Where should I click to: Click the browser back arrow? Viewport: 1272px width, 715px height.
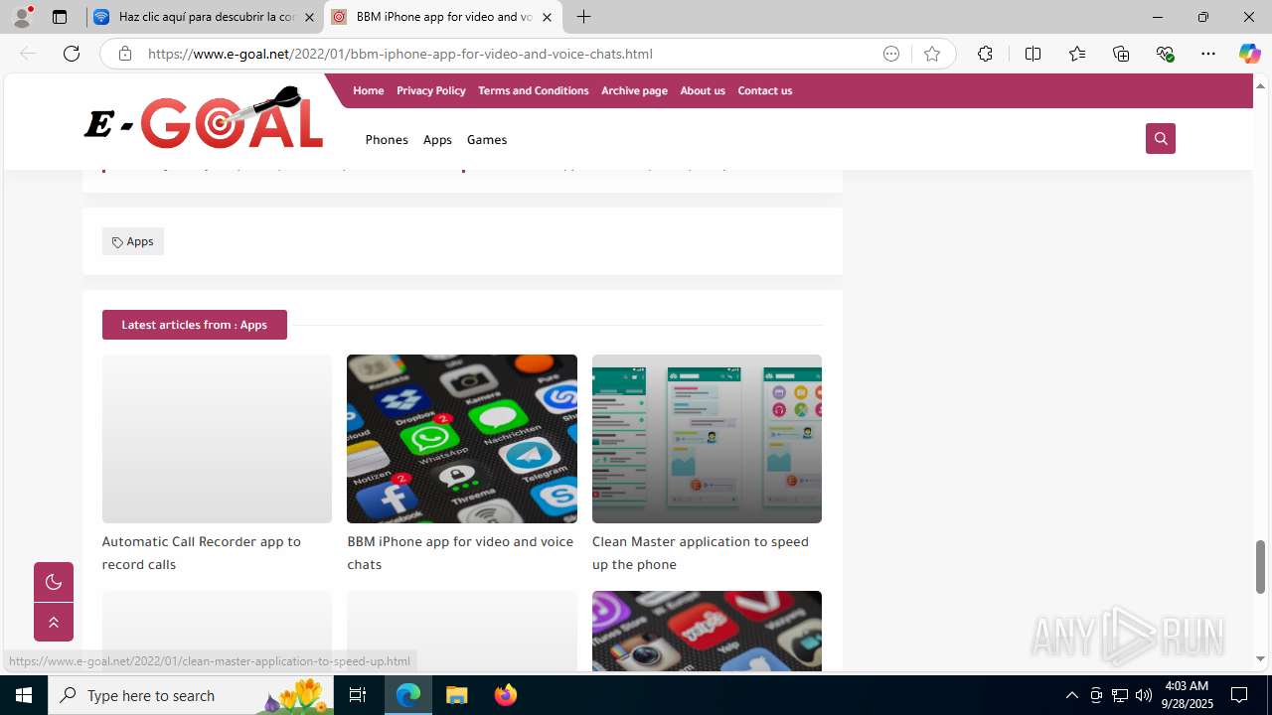coord(28,54)
